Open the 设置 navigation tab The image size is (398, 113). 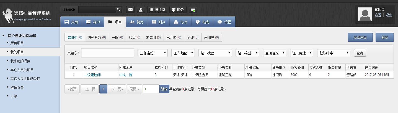coord(224,22)
